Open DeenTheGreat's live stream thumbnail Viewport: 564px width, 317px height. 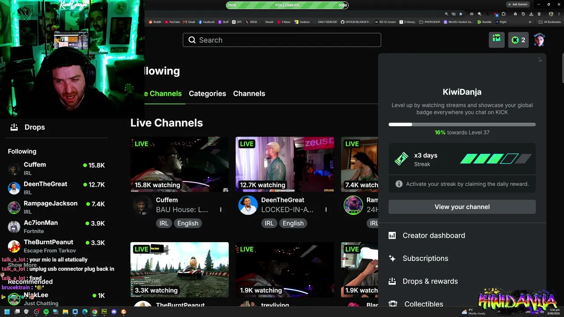click(285, 164)
